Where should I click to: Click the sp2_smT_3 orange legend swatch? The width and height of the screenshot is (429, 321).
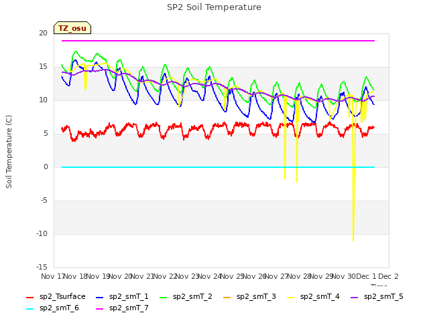(227, 297)
